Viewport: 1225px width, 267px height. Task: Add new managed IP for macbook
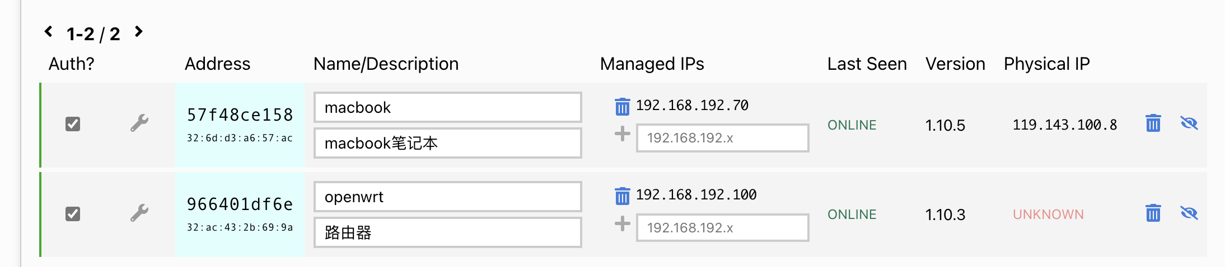622,134
